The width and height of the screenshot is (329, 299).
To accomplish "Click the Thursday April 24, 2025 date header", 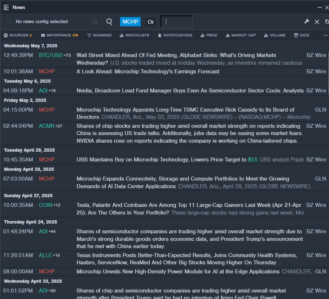I will point(30,222).
